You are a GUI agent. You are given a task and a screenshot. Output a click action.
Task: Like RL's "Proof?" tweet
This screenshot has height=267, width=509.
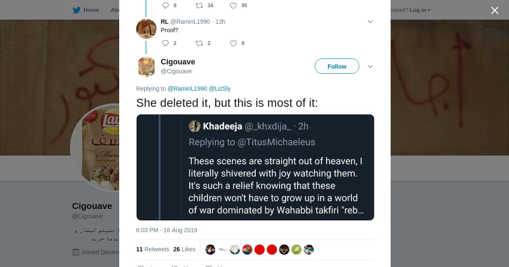click(x=233, y=43)
